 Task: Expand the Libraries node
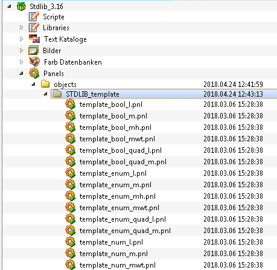coord(21,27)
